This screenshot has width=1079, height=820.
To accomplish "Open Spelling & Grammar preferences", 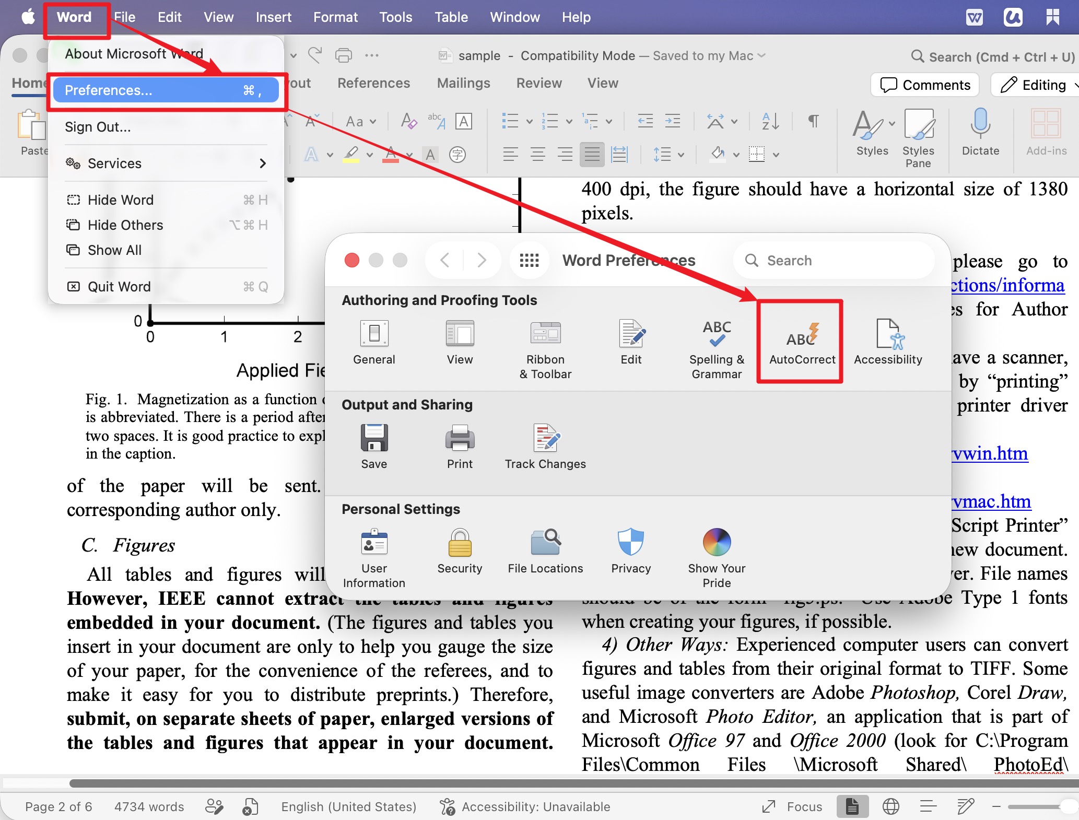I will coord(717,350).
